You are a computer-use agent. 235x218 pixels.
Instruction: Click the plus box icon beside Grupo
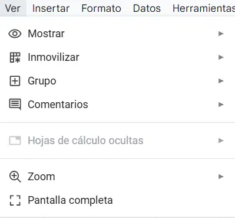[x=15, y=81]
